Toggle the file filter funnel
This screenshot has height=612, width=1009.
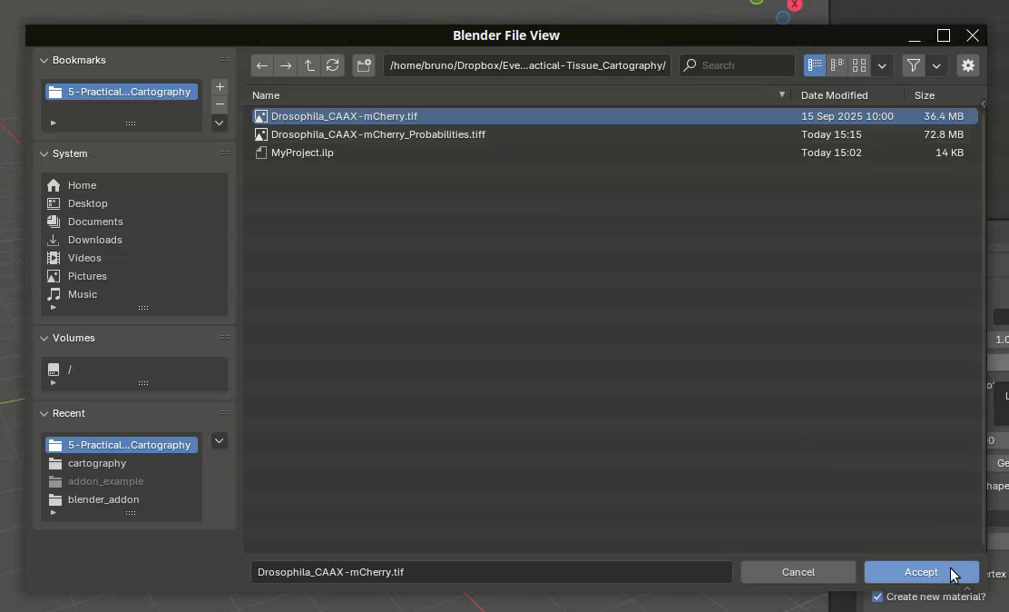(914, 65)
